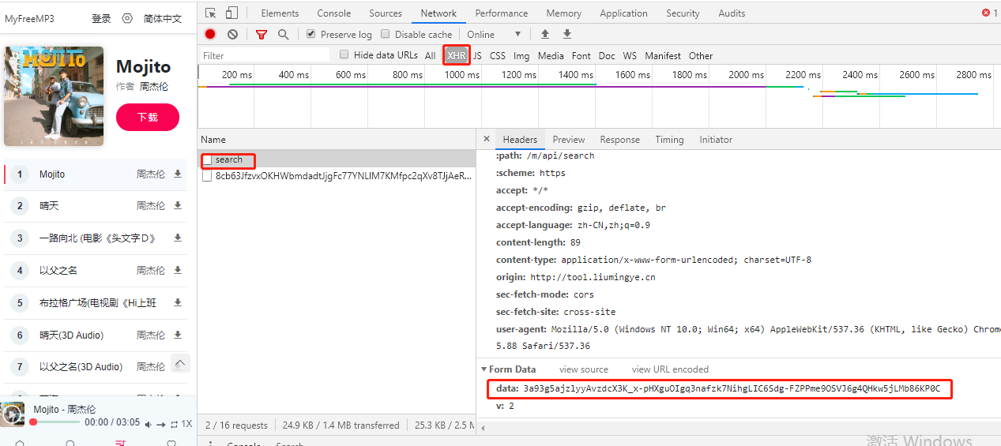Filter requests by CSS type
Viewport: 1001px width, 446px height.
point(498,56)
